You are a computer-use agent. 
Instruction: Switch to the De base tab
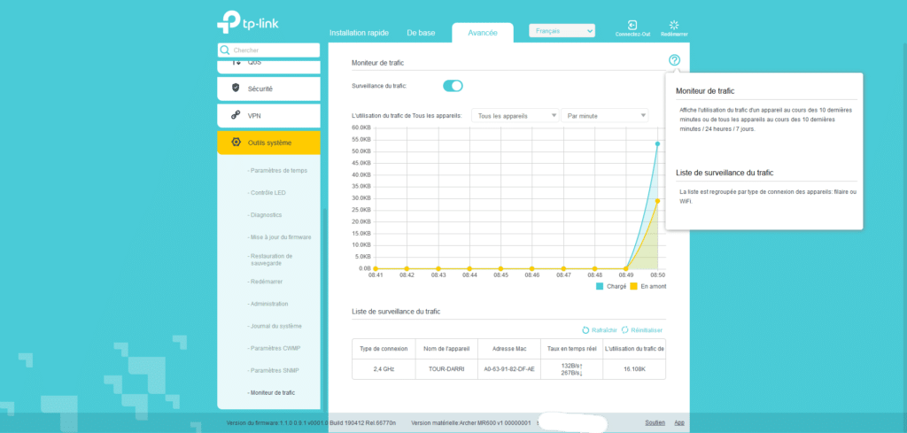(x=421, y=33)
